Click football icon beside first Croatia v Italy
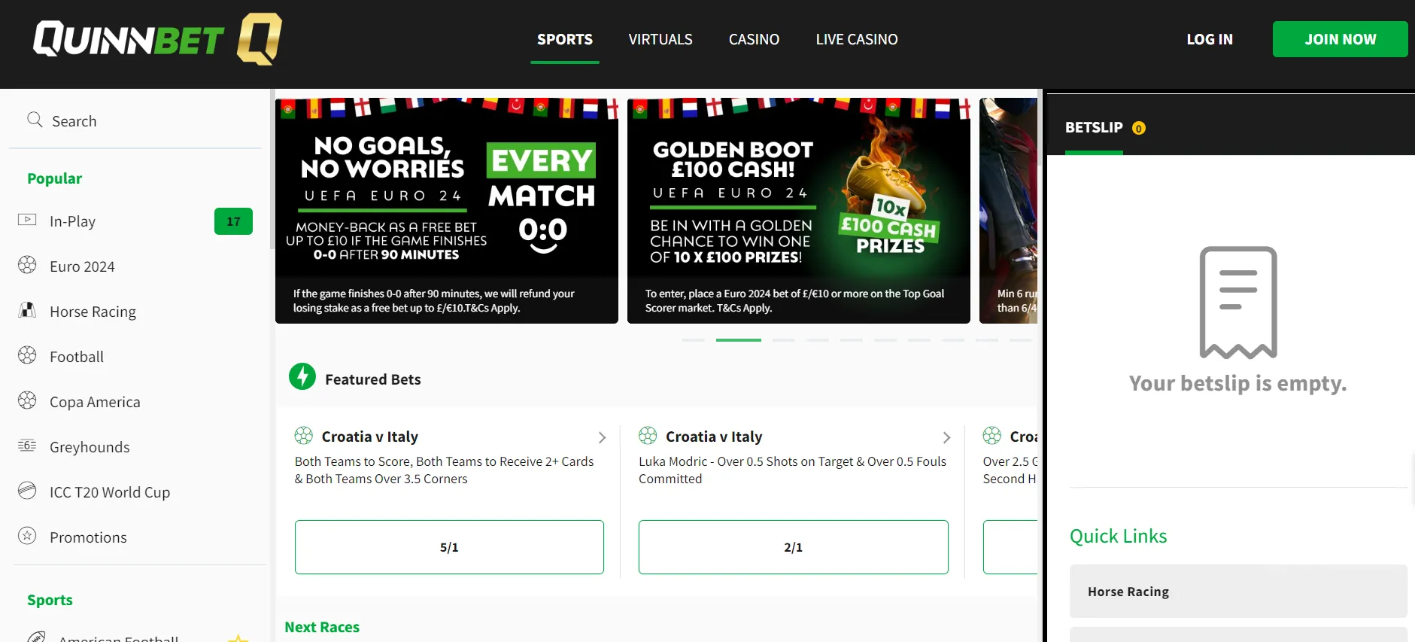The width and height of the screenshot is (1415, 642). [304, 436]
